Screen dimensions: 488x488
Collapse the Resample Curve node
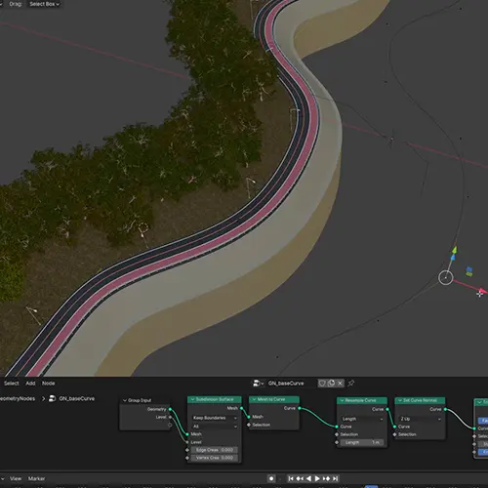pyautogui.click(x=343, y=400)
